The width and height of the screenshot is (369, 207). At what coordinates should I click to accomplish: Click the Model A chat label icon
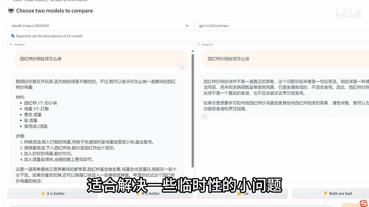(11, 45)
